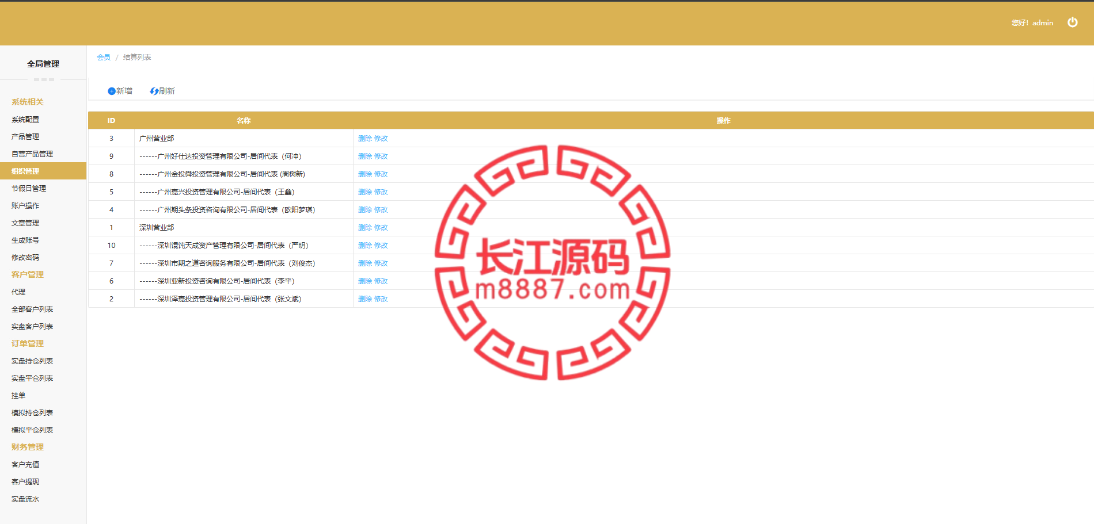Click the power logout icon
This screenshot has height=524, width=1094.
pyautogui.click(x=1072, y=22)
